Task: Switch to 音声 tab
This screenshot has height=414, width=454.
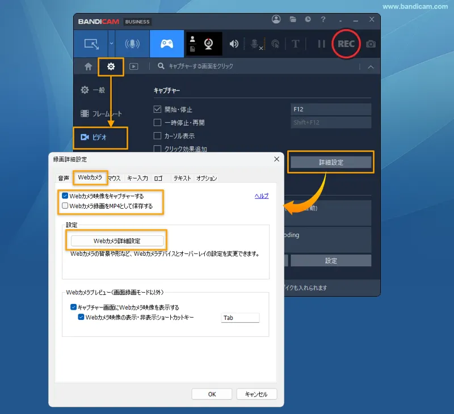Action: pos(64,178)
